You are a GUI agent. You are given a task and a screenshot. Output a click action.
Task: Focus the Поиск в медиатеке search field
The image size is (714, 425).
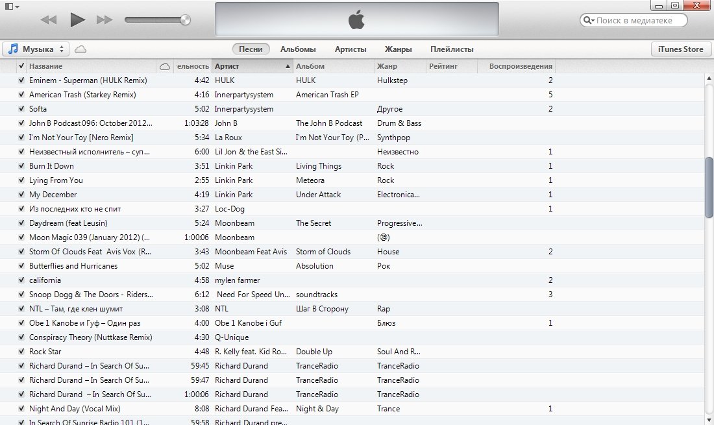click(634, 20)
